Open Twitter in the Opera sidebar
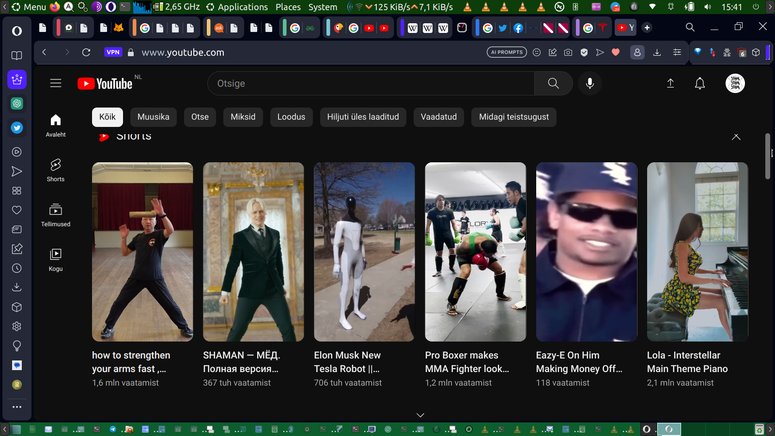This screenshot has width=775, height=436. click(x=17, y=128)
